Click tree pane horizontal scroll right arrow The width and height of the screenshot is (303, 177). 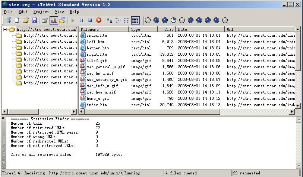pyautogui.click(x=74, y=111)
